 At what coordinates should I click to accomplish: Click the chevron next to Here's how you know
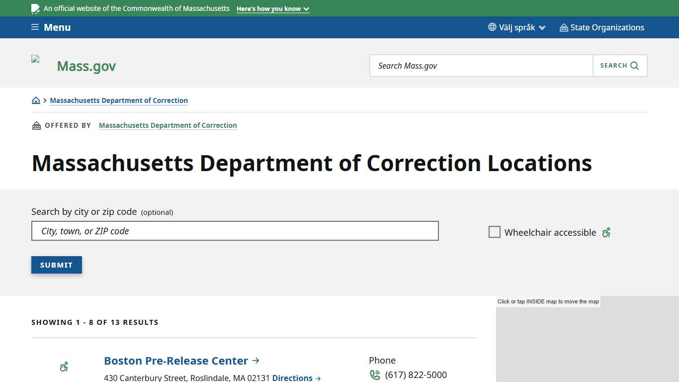[307, 8]
